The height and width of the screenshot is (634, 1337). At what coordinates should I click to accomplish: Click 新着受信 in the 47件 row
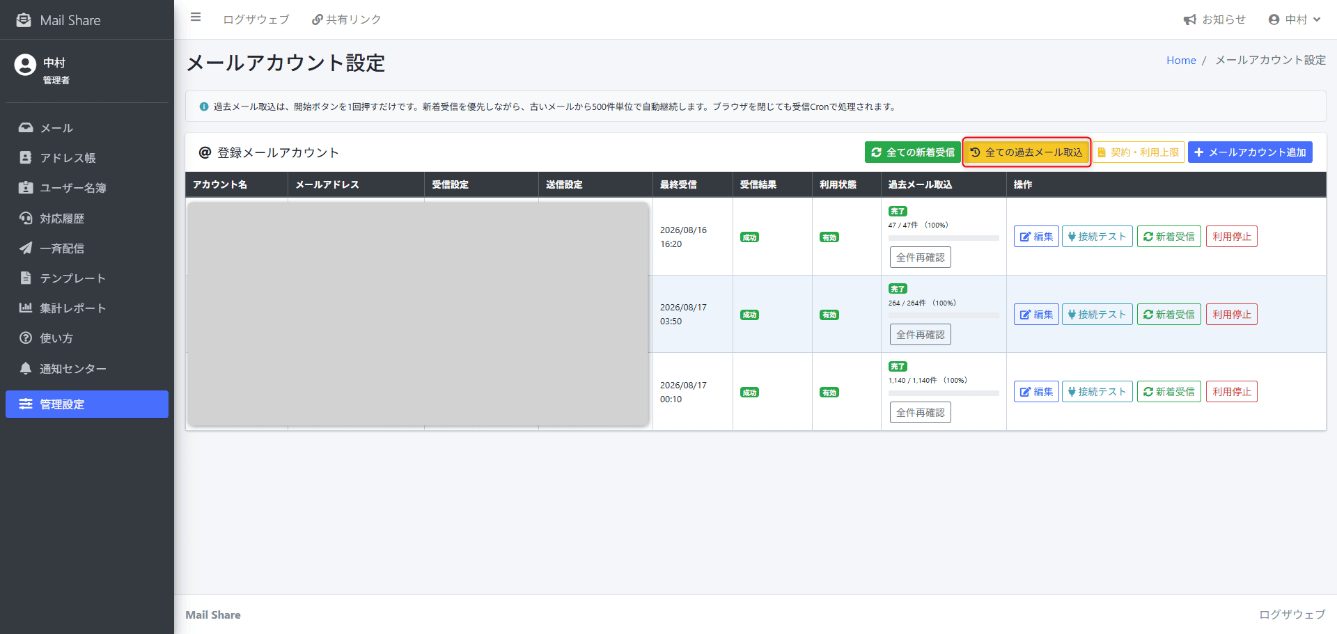[x=1169, y=237]
